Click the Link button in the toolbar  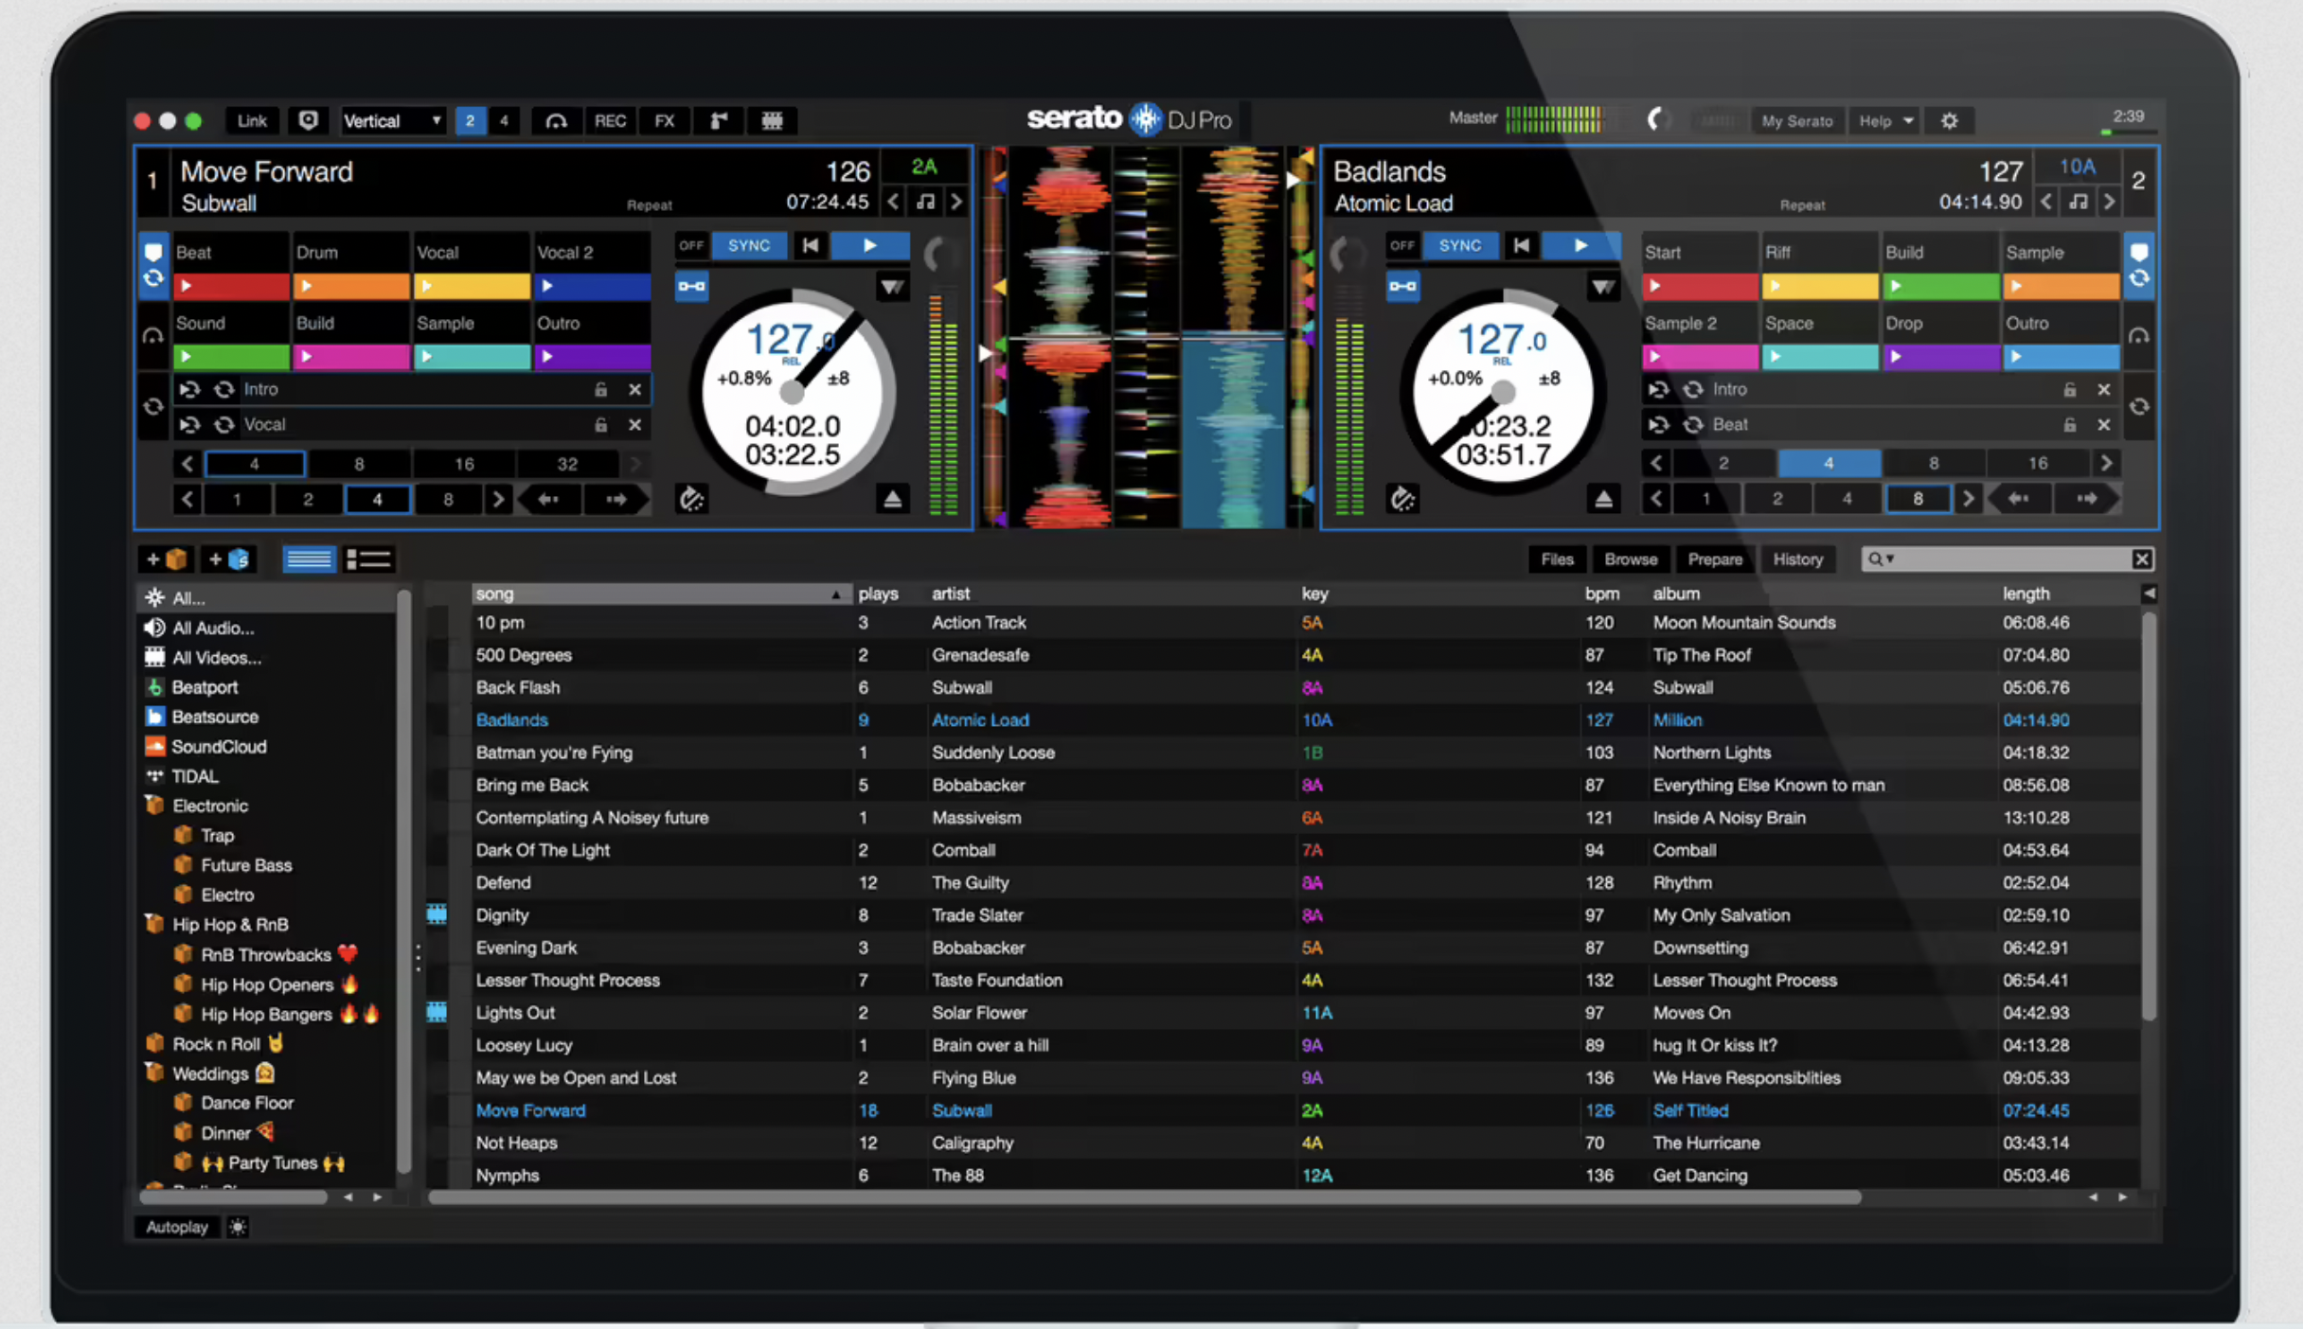[252, 120]
